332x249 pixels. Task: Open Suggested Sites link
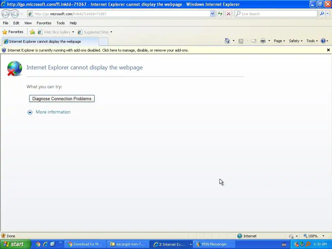(x=93, y=32)
